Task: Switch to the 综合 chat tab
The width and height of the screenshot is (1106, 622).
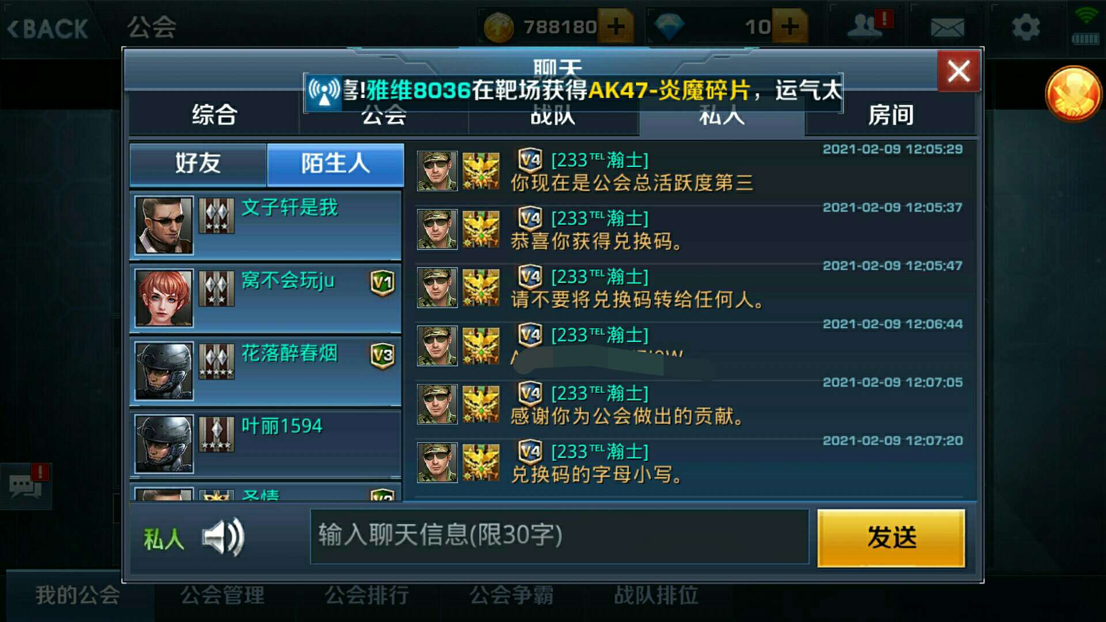Action: [x=214, y=115]
